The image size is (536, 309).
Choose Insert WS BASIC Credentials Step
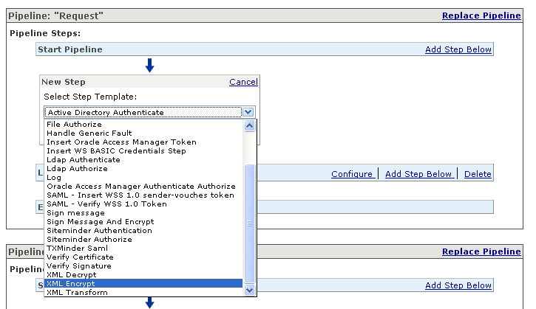click(143, 150)
